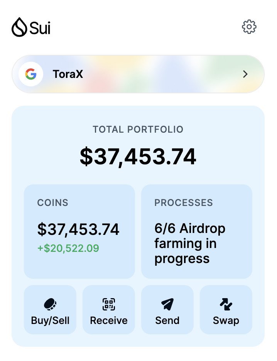
Task: Click the Swap arrows icon
Action: (x=226, y=304)
